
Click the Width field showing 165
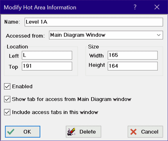tap(132, 55)
